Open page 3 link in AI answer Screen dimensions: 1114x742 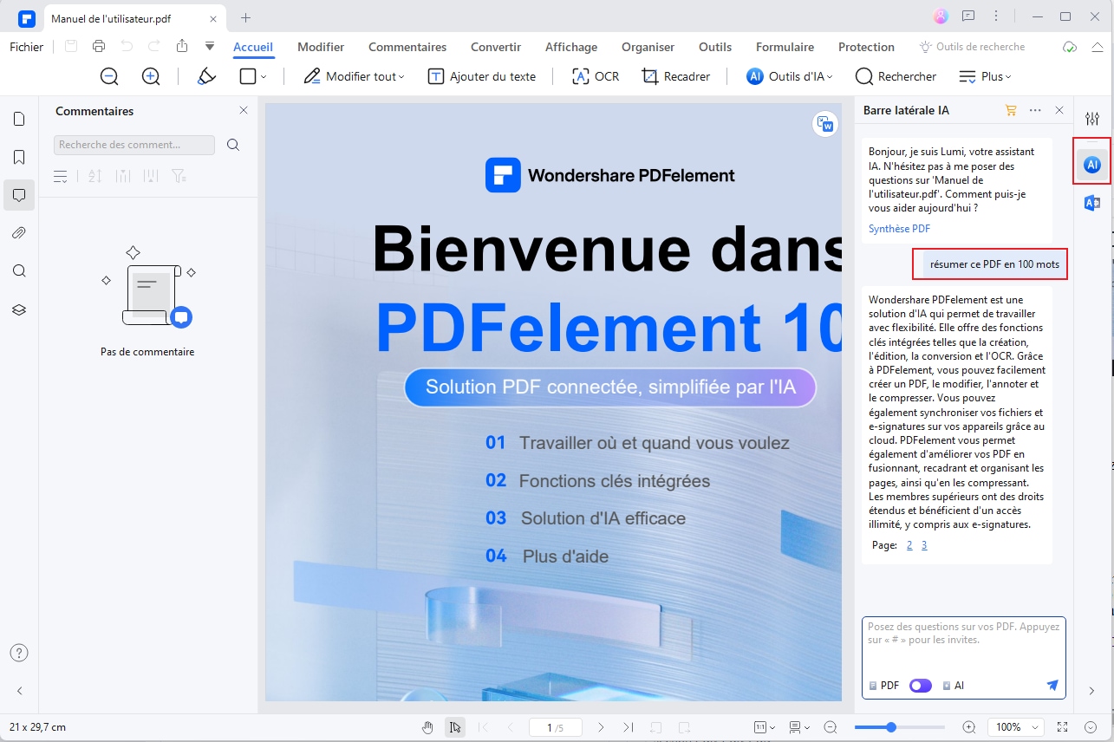(x=924, y=545)
